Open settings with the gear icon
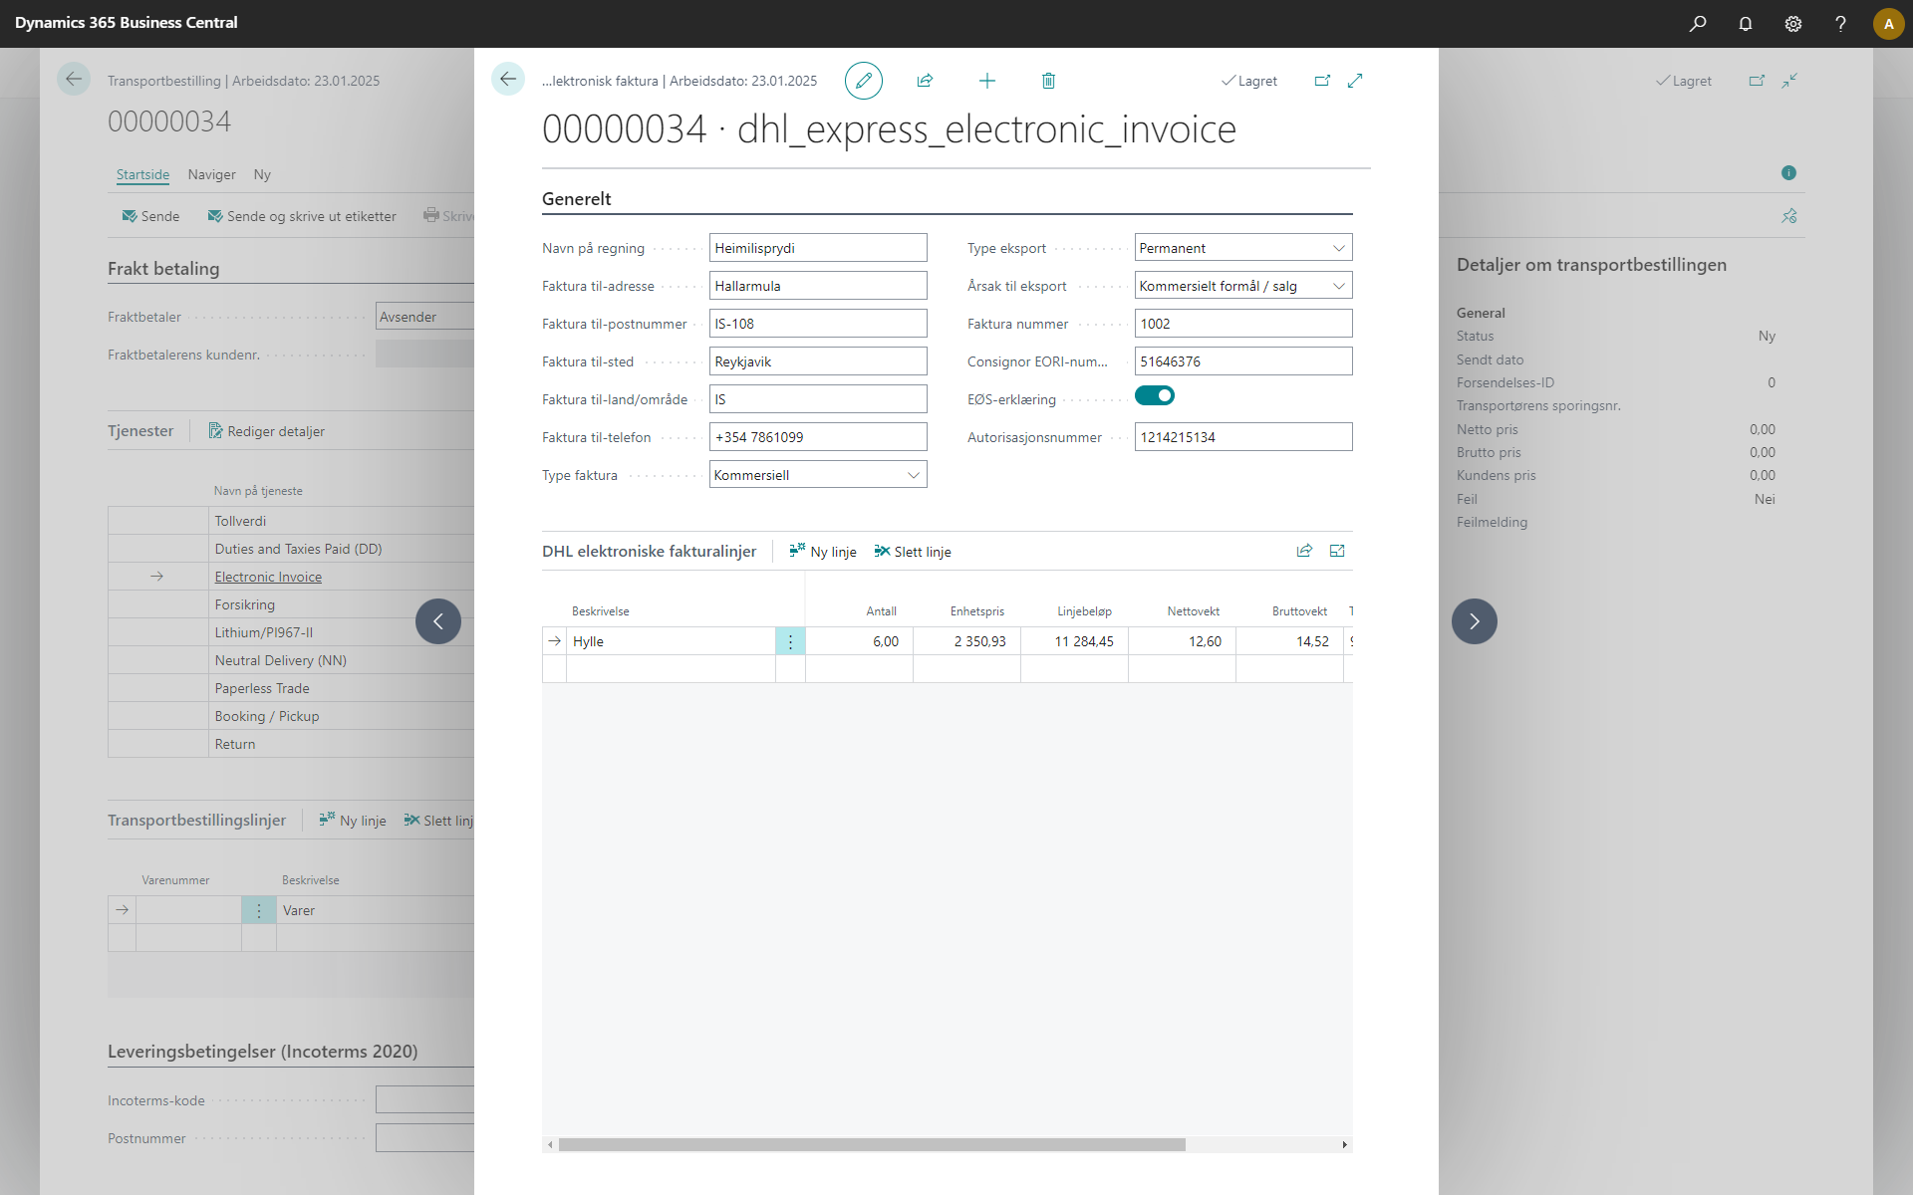 1793,24
